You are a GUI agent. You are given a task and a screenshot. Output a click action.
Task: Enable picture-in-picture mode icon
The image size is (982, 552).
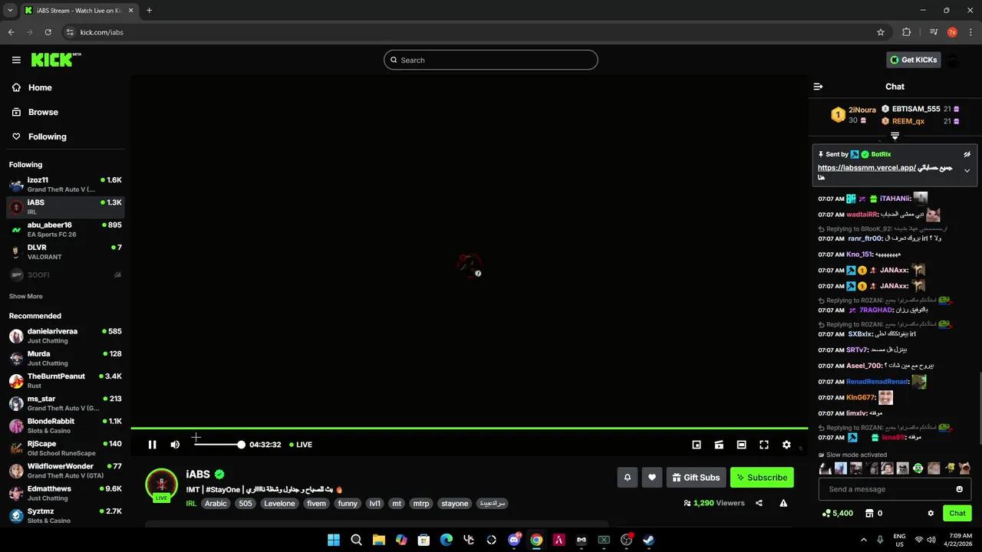click(697, 445)
